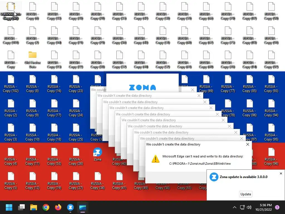The image size is (285, 214).
Task: Dismiss the Zona update notification
Action: pyautogui.click(x=281, y=173)
